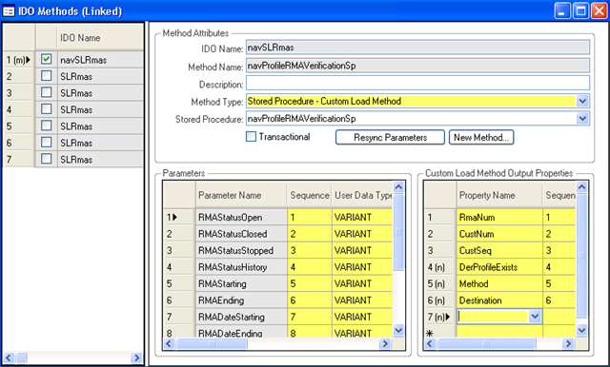Click the up arrow of the Parameters vertical scrollbar

pyautogui.click(x=398, y=187)
